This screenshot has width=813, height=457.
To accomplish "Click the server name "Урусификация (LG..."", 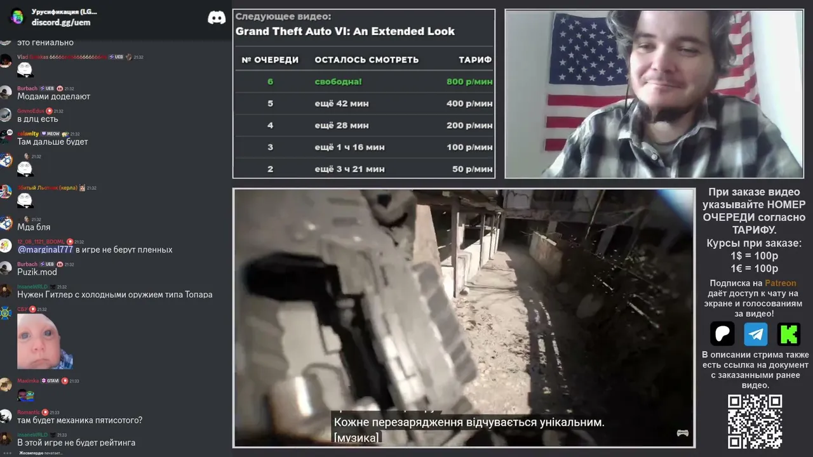I will [x=64, y=12].
